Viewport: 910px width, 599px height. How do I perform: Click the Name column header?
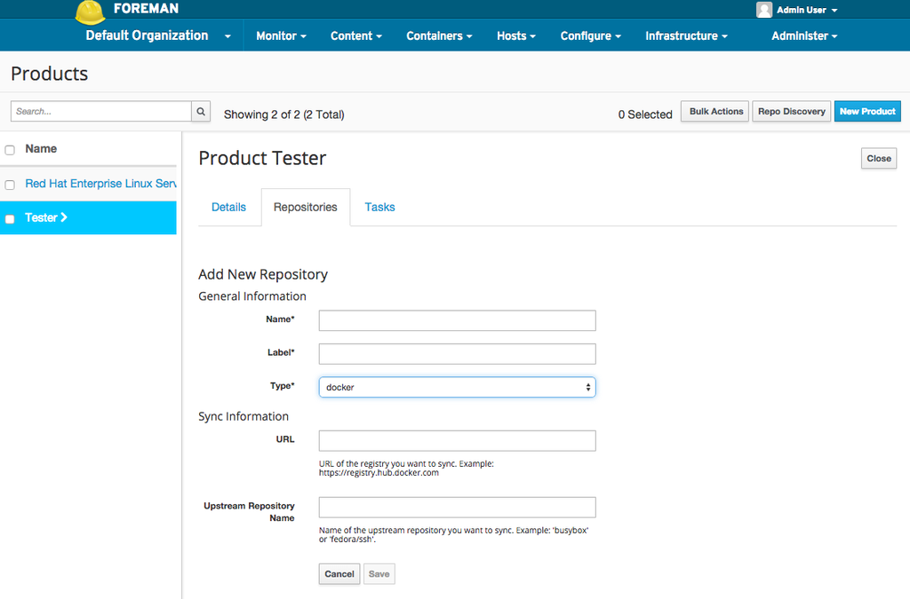pos(41,149)
